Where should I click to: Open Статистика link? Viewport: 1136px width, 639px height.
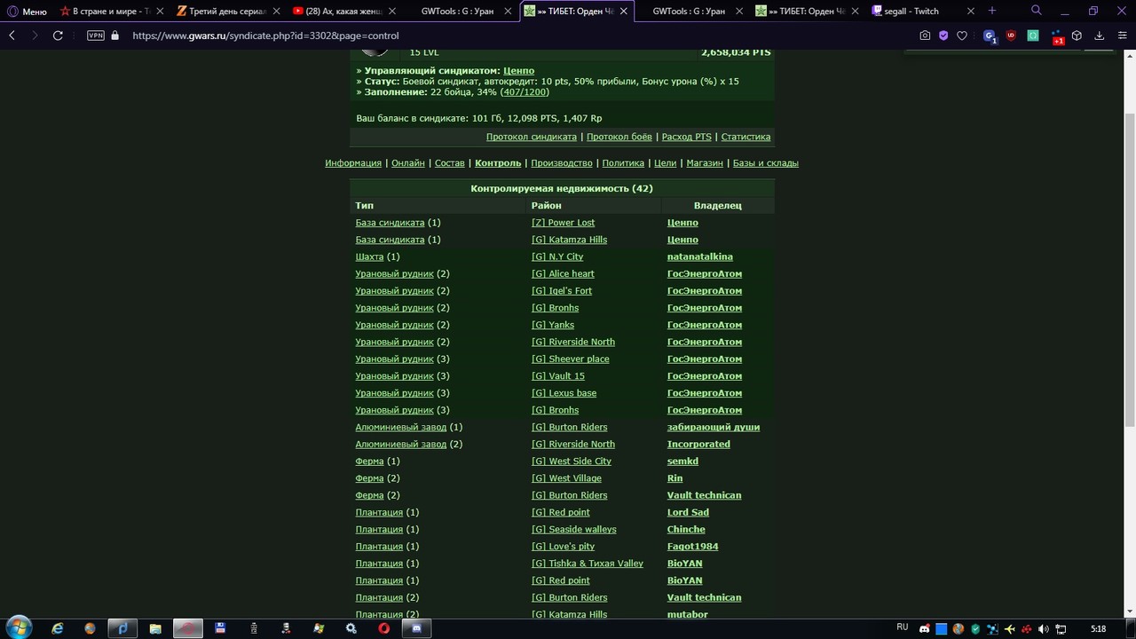[745, 137]
